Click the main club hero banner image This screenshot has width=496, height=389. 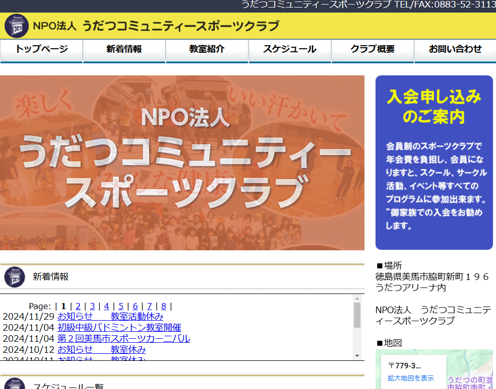tap(182, 163)
